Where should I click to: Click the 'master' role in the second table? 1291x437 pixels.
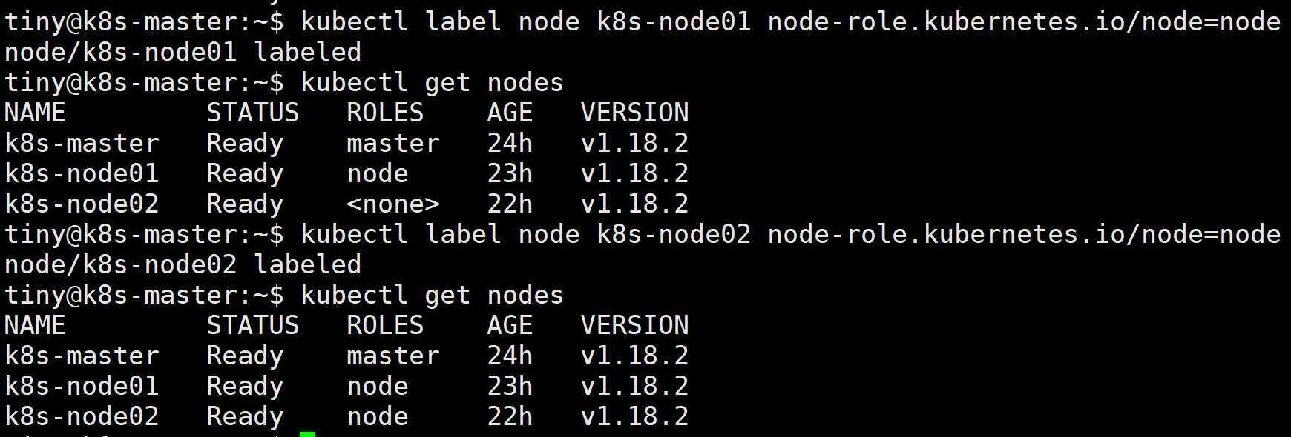point(392,356)
